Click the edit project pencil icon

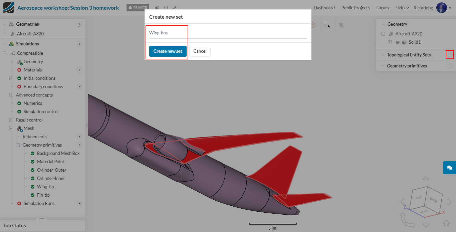click(x=174, y=8)
